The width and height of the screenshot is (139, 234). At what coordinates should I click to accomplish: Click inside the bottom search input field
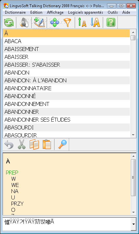click(67, 224)
